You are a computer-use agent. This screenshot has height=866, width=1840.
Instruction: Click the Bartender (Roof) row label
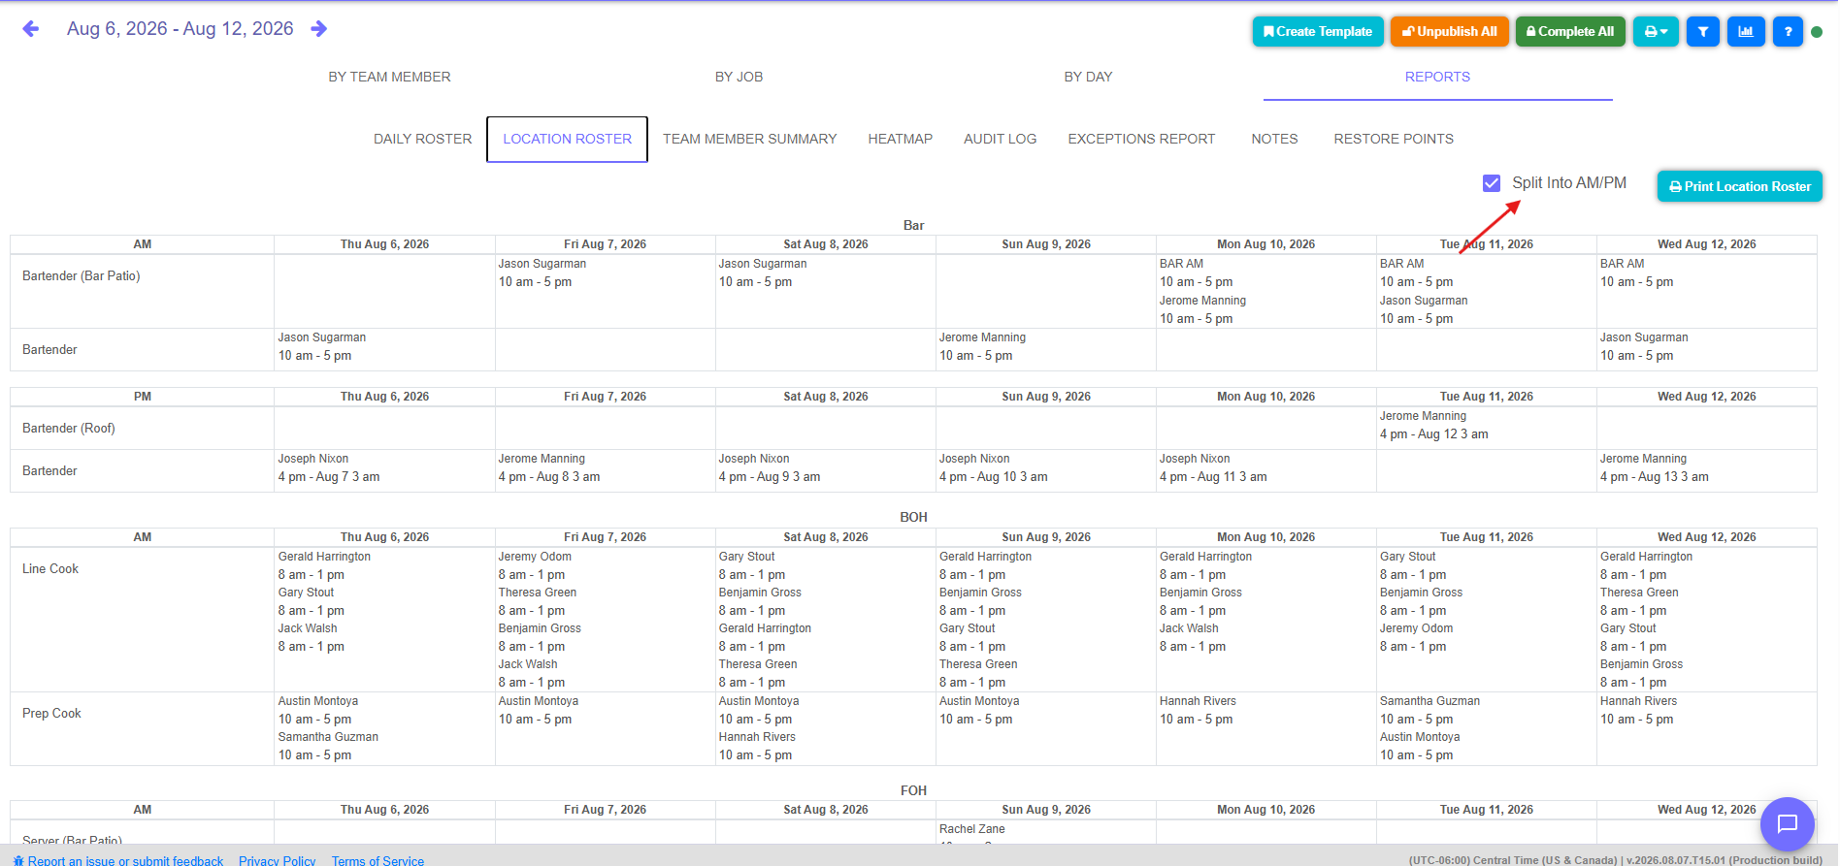click(x=69, y=428)
